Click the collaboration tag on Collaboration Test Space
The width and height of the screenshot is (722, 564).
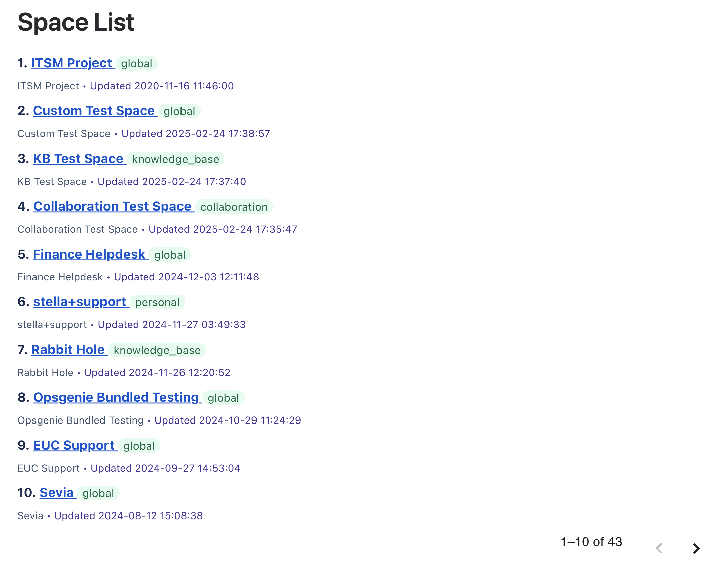click(x=234, y=207)
